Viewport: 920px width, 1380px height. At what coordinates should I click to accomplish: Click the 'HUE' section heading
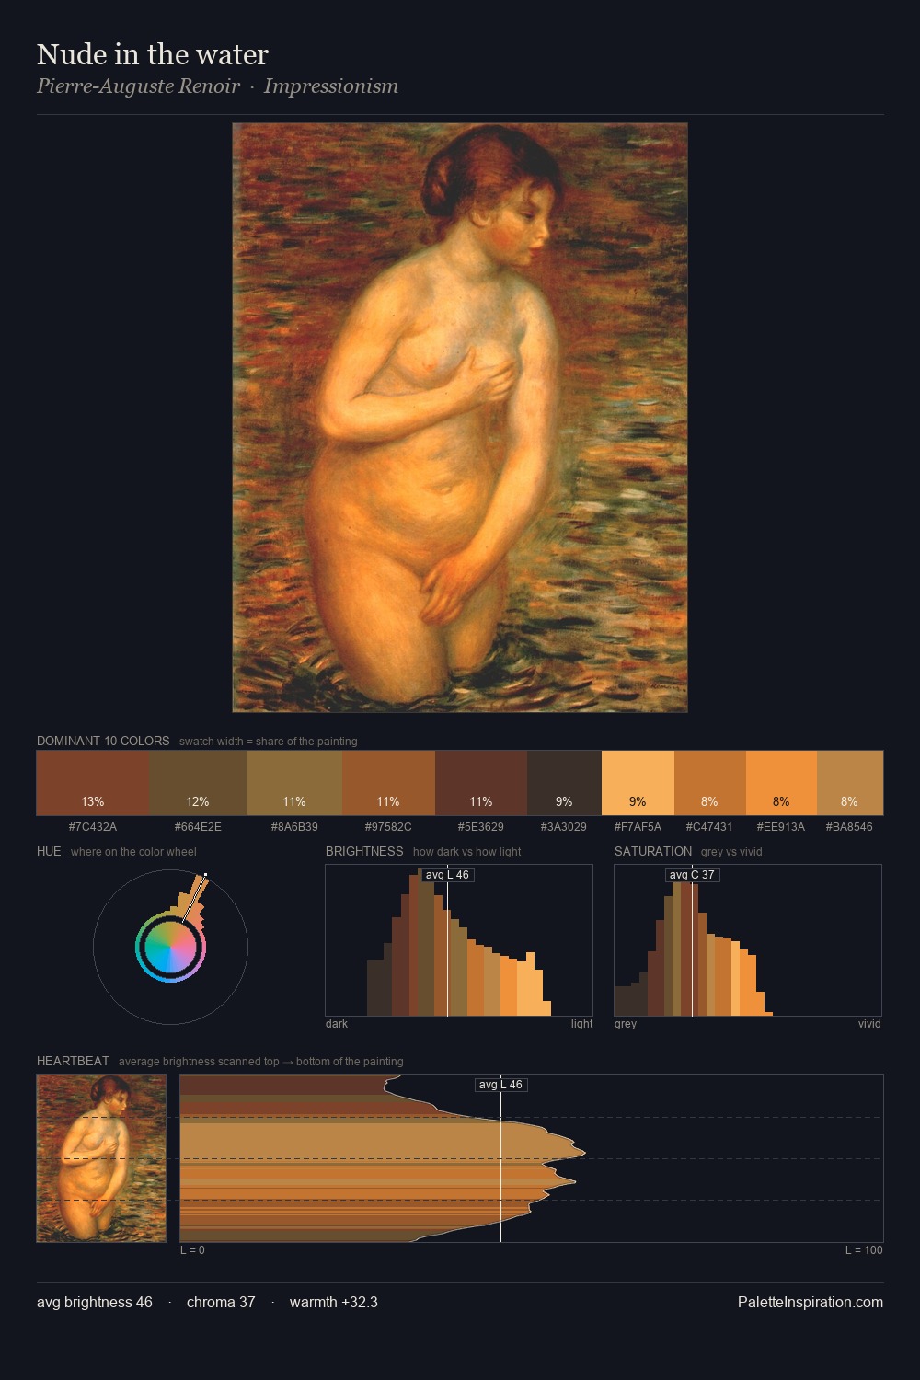coord(49,851)
